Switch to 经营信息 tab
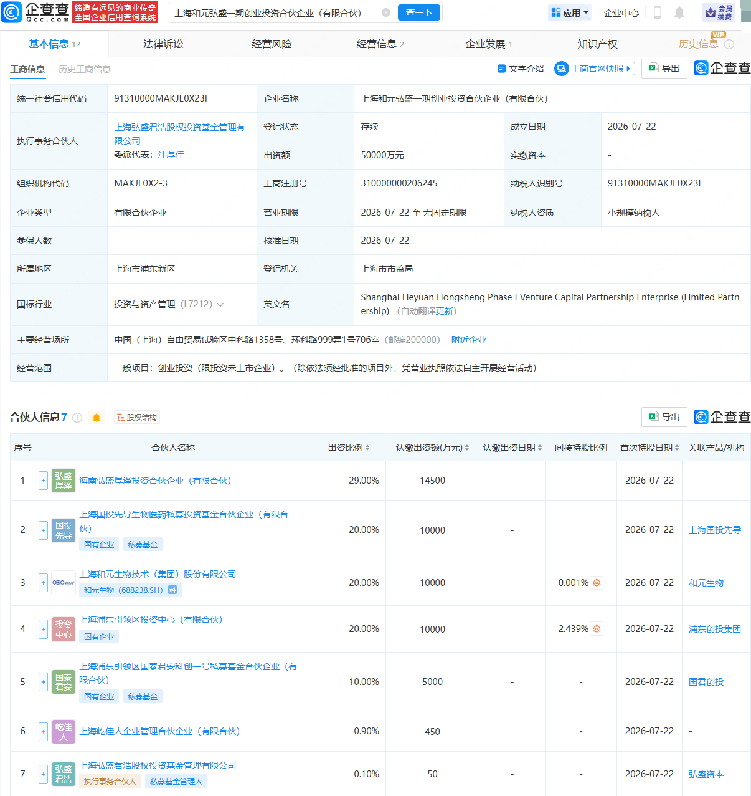 coord(380,44)
